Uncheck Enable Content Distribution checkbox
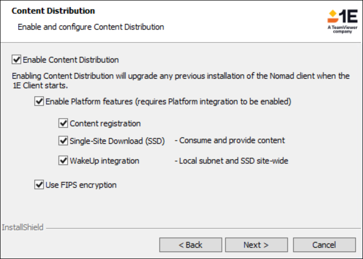This screenshot has width=363, height=259. pos(17,60)
